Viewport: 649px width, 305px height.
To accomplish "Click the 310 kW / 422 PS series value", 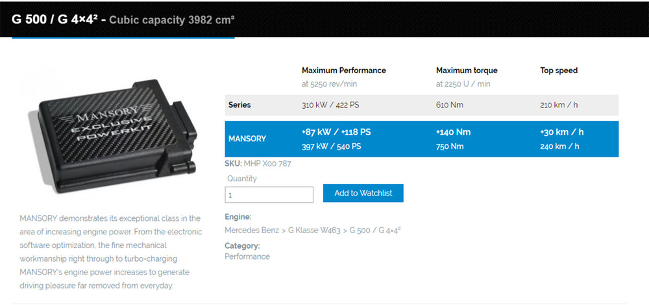I will point(331,105).
